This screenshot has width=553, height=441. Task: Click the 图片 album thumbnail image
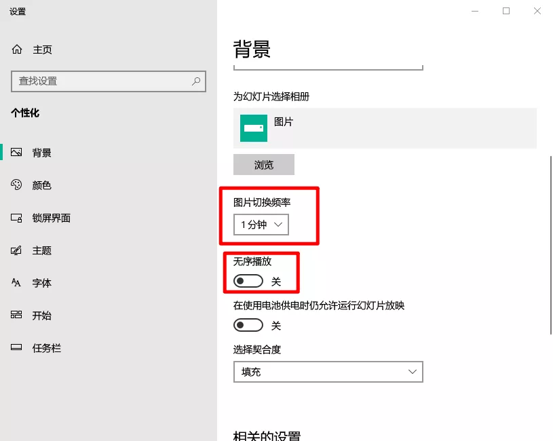pyautogui.click(x=252, y=128)
